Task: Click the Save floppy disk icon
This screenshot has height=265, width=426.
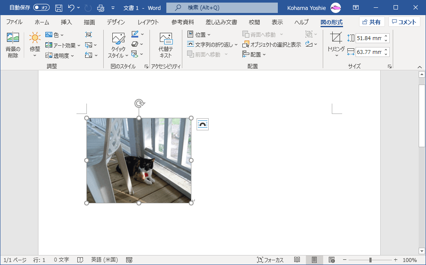Action: (x=59, y=8)
